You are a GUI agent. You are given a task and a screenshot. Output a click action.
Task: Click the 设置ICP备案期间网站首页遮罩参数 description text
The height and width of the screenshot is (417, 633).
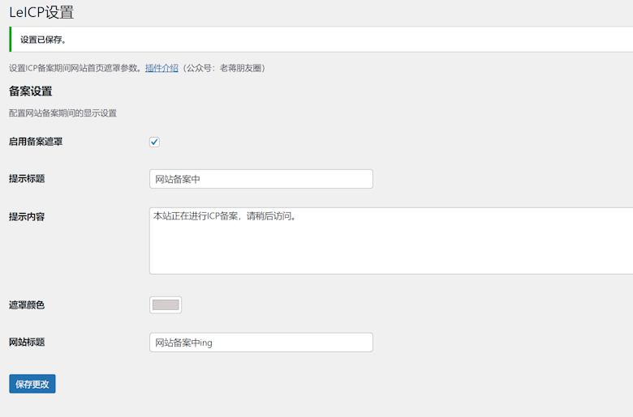tap(75, 69)
